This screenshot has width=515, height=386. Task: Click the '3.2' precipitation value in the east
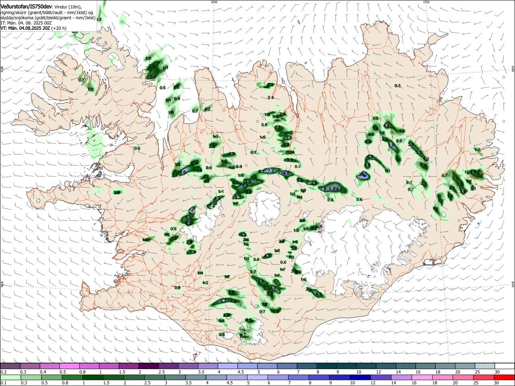point(426,159)
